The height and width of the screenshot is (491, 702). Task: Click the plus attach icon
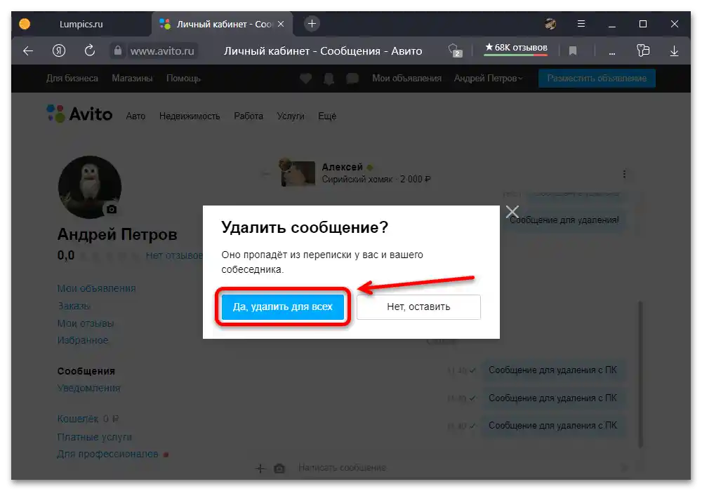[x=260, y=468]
